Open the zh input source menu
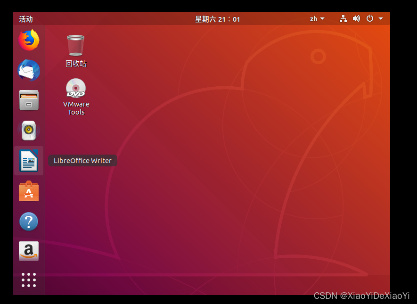This screenshot has width=417, height=304. [x=317, y=19]
